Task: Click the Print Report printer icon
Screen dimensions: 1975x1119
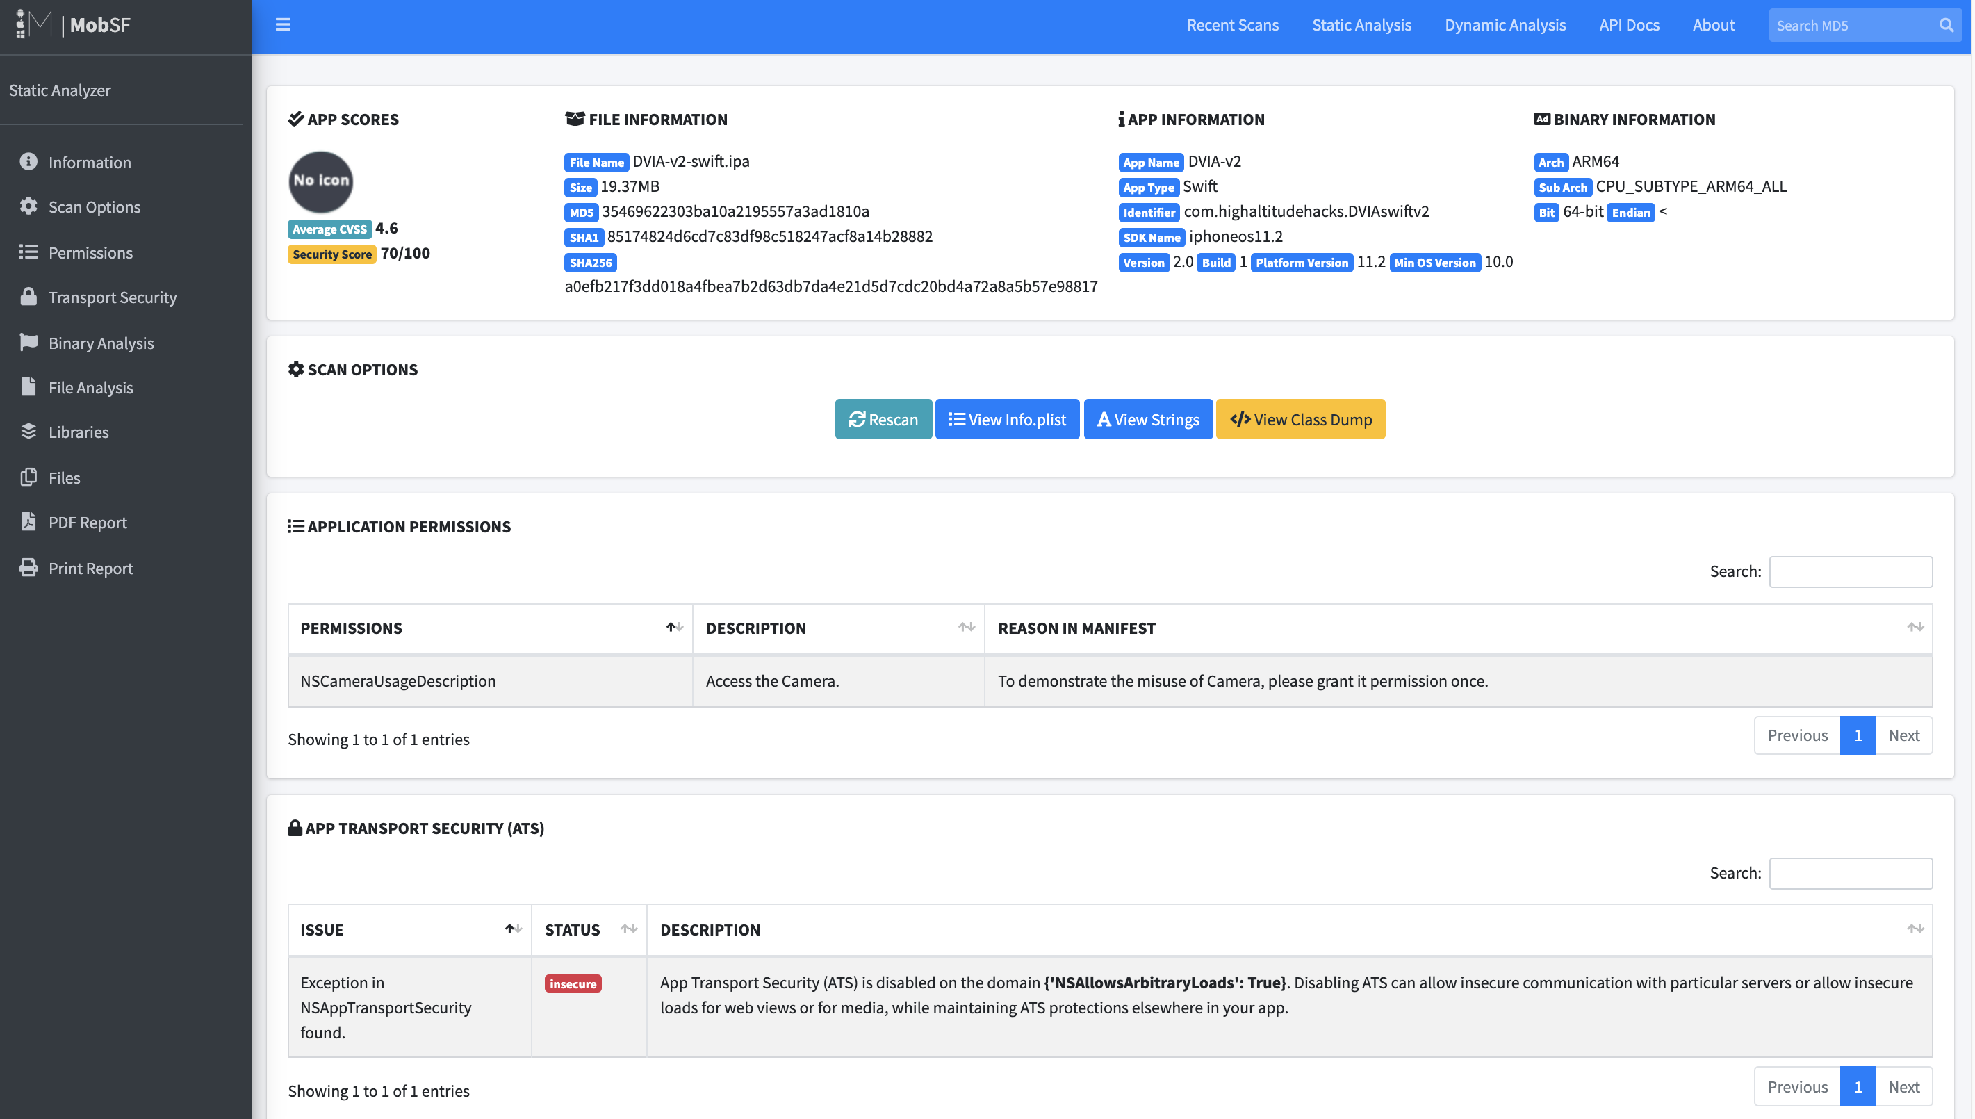Action: click(x=28, y=567)
